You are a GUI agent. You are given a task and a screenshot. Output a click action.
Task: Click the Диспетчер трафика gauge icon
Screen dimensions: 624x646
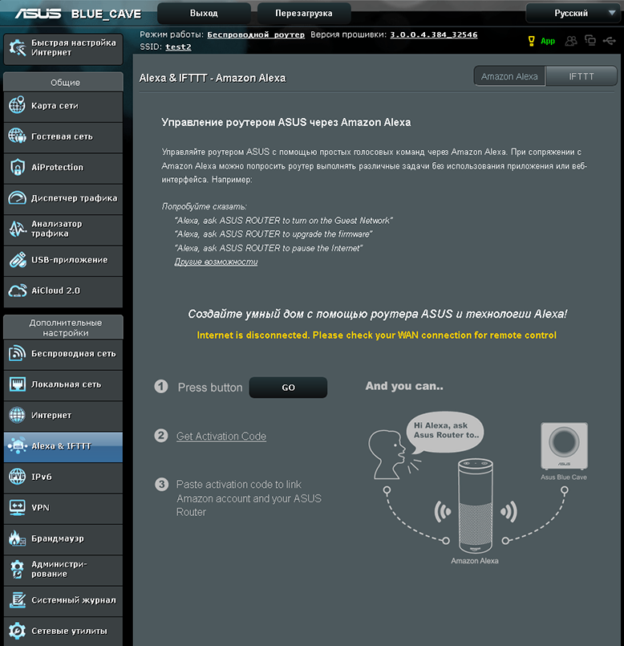point(18,198)
